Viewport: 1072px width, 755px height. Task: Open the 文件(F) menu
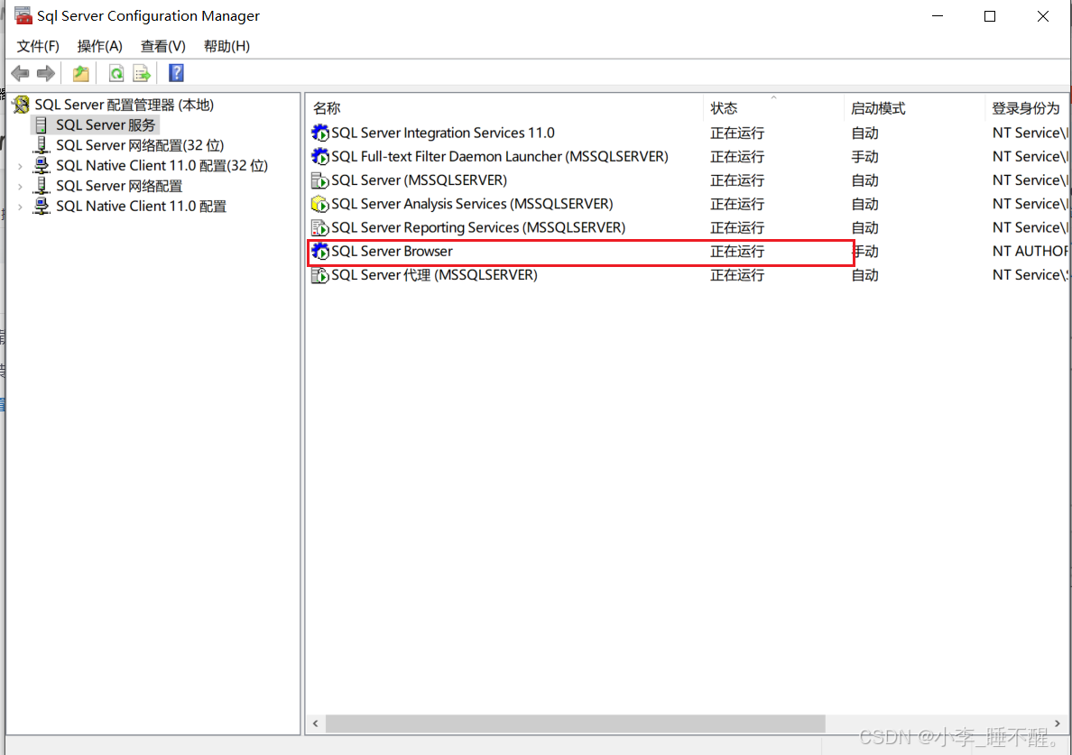pos(38,46)
